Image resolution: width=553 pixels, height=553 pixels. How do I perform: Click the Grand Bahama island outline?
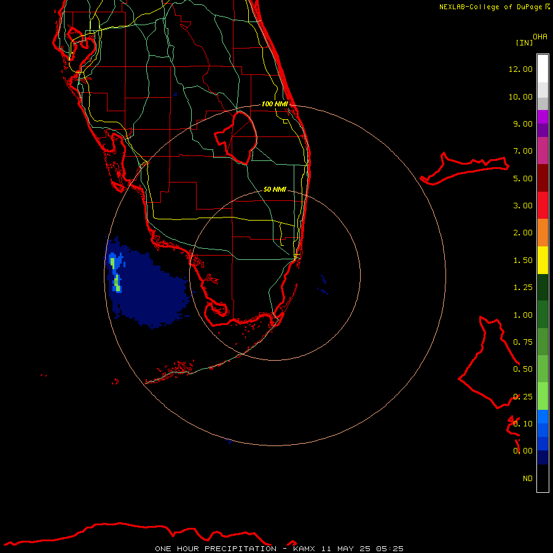point(465,168)
